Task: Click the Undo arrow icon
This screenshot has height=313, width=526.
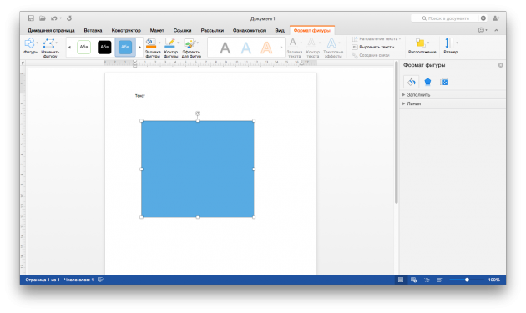Action: 53,18
